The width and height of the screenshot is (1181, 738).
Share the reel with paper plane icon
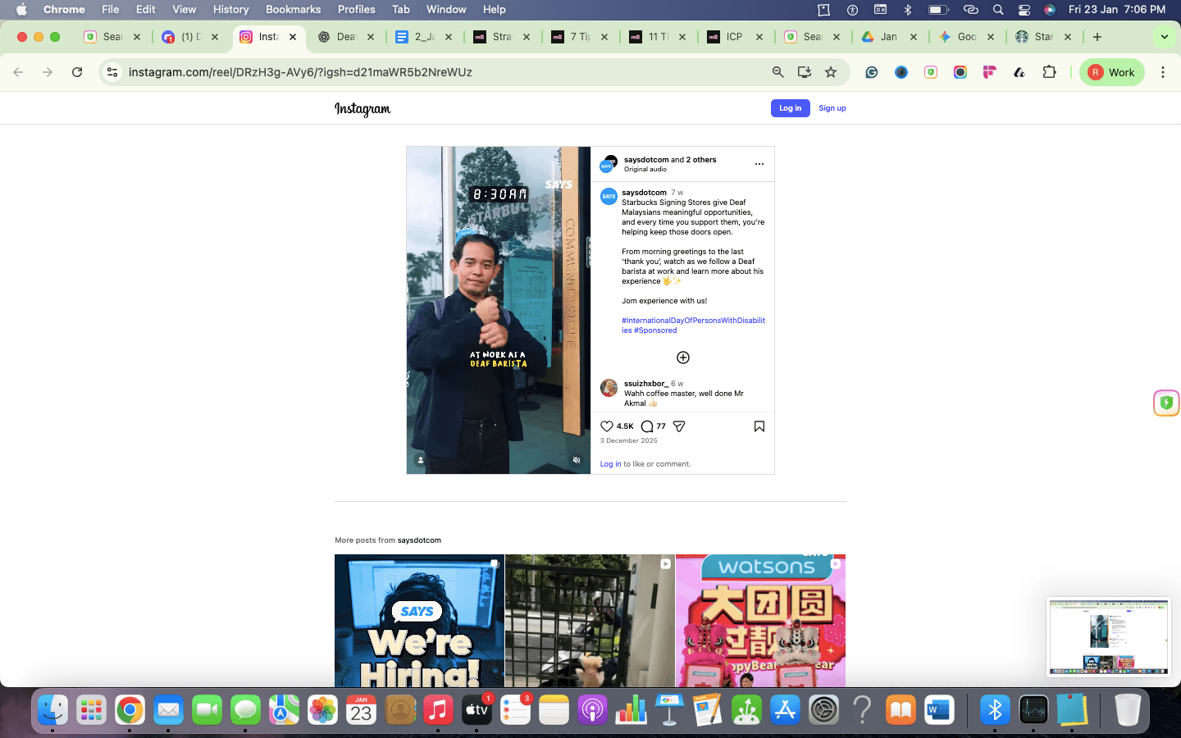[679, 426]
